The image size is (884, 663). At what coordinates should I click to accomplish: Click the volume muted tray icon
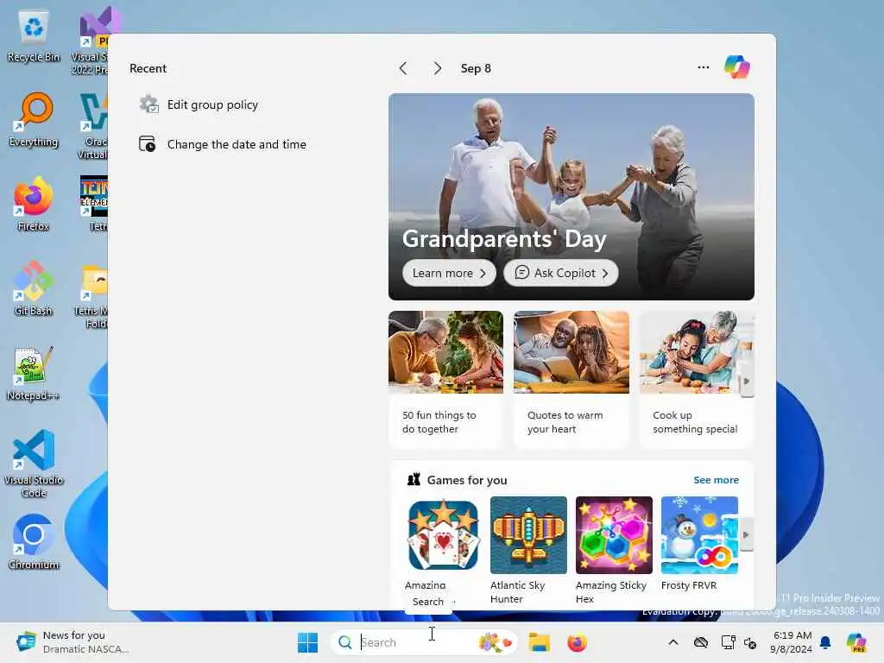750,642
